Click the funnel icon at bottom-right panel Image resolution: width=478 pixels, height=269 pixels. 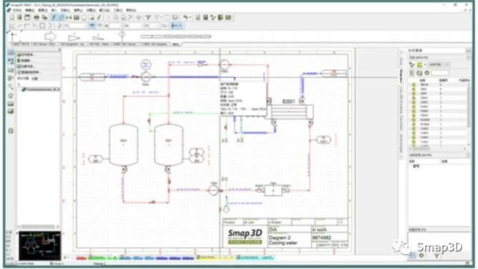(436, 256)
